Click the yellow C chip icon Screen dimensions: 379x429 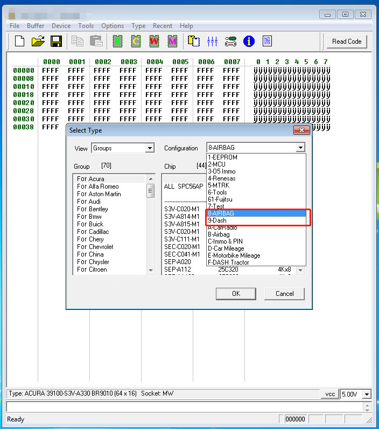[136, 41]
